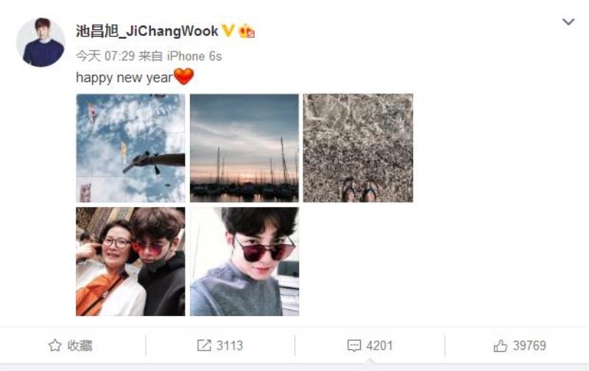Open the sunset harbor masts photo
The width and height of the screenshot is (589, 371).
pos(244,148)
